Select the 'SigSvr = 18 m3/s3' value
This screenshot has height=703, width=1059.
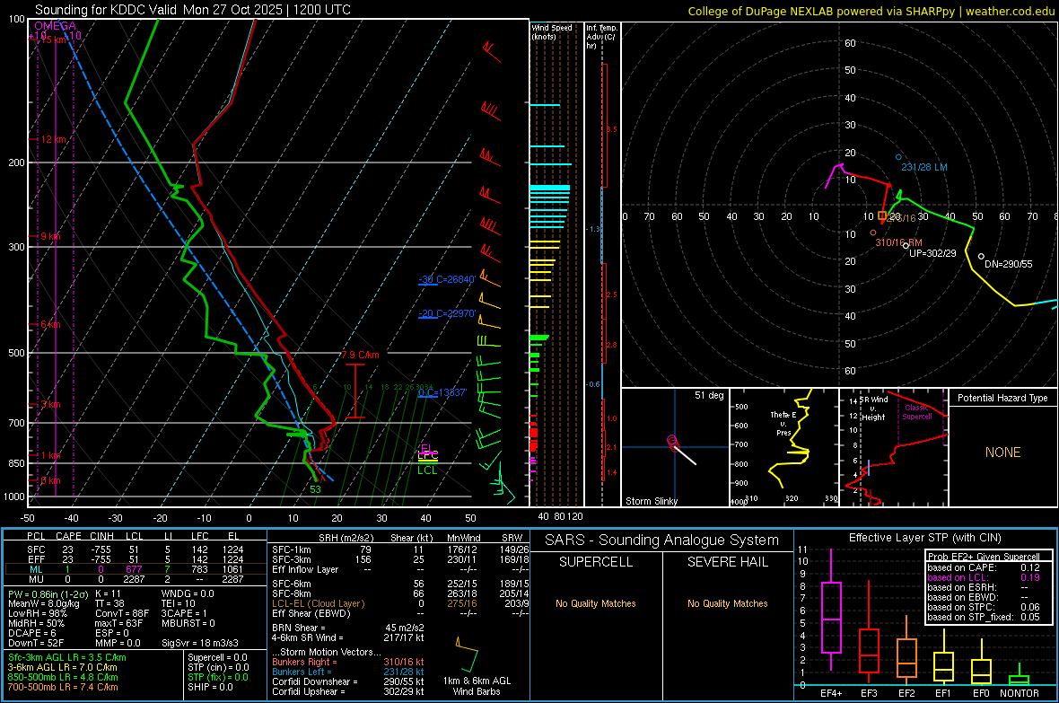tap(200, 643)
